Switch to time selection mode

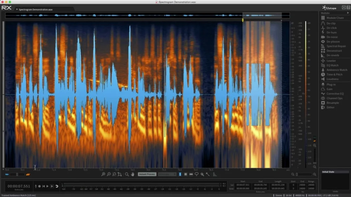coord(180,174)
